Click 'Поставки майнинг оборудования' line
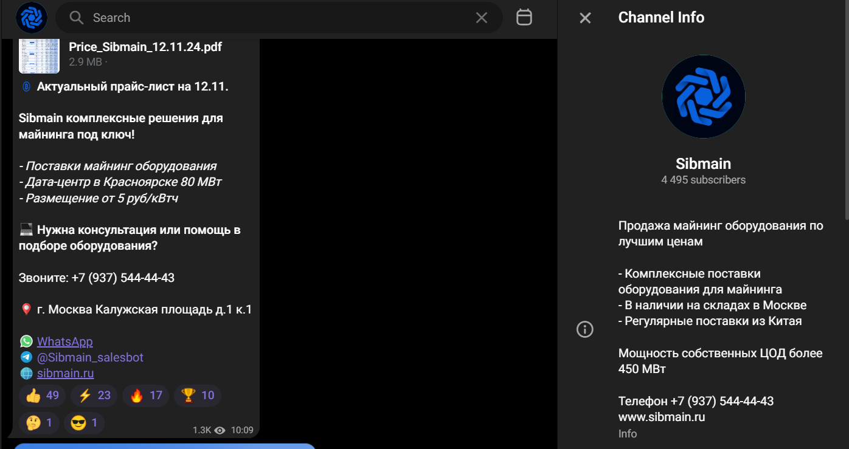This screenshot has width=849, height=449. (x=117, y=166)
